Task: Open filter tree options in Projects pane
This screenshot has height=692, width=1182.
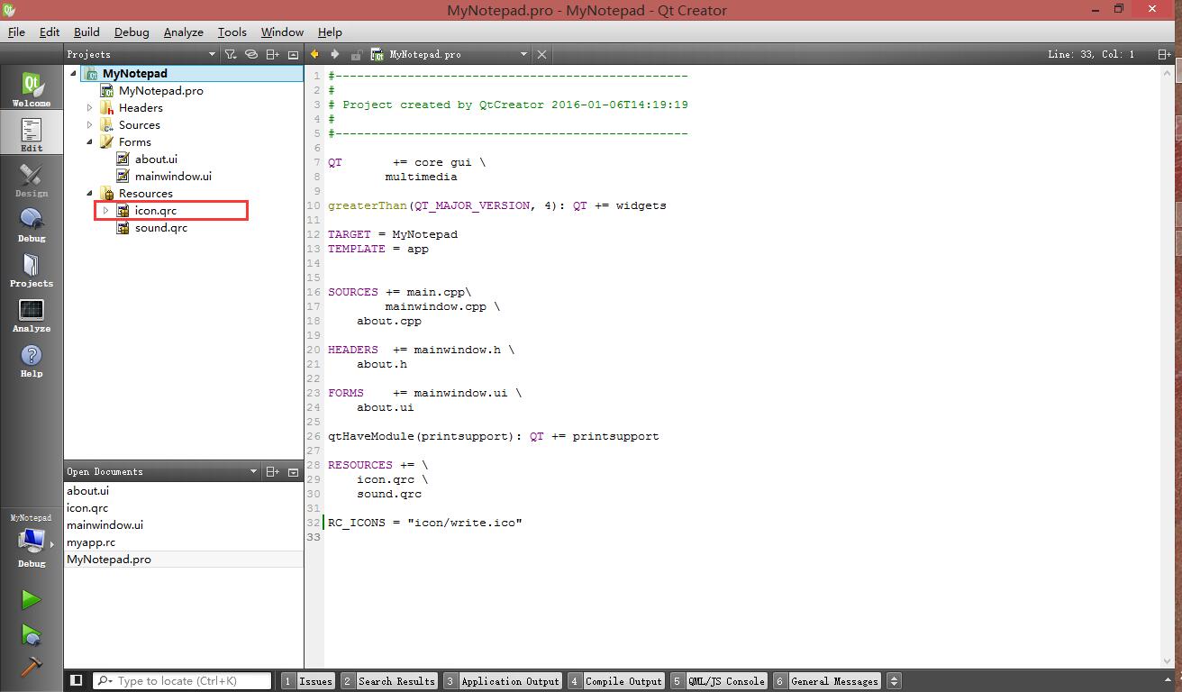Action: point(231,54)
